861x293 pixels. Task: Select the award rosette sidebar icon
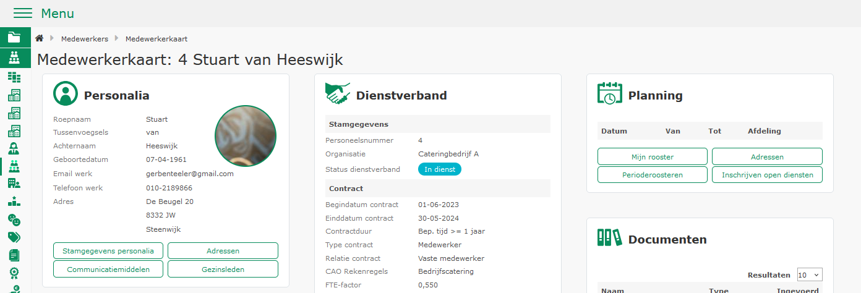14,273
